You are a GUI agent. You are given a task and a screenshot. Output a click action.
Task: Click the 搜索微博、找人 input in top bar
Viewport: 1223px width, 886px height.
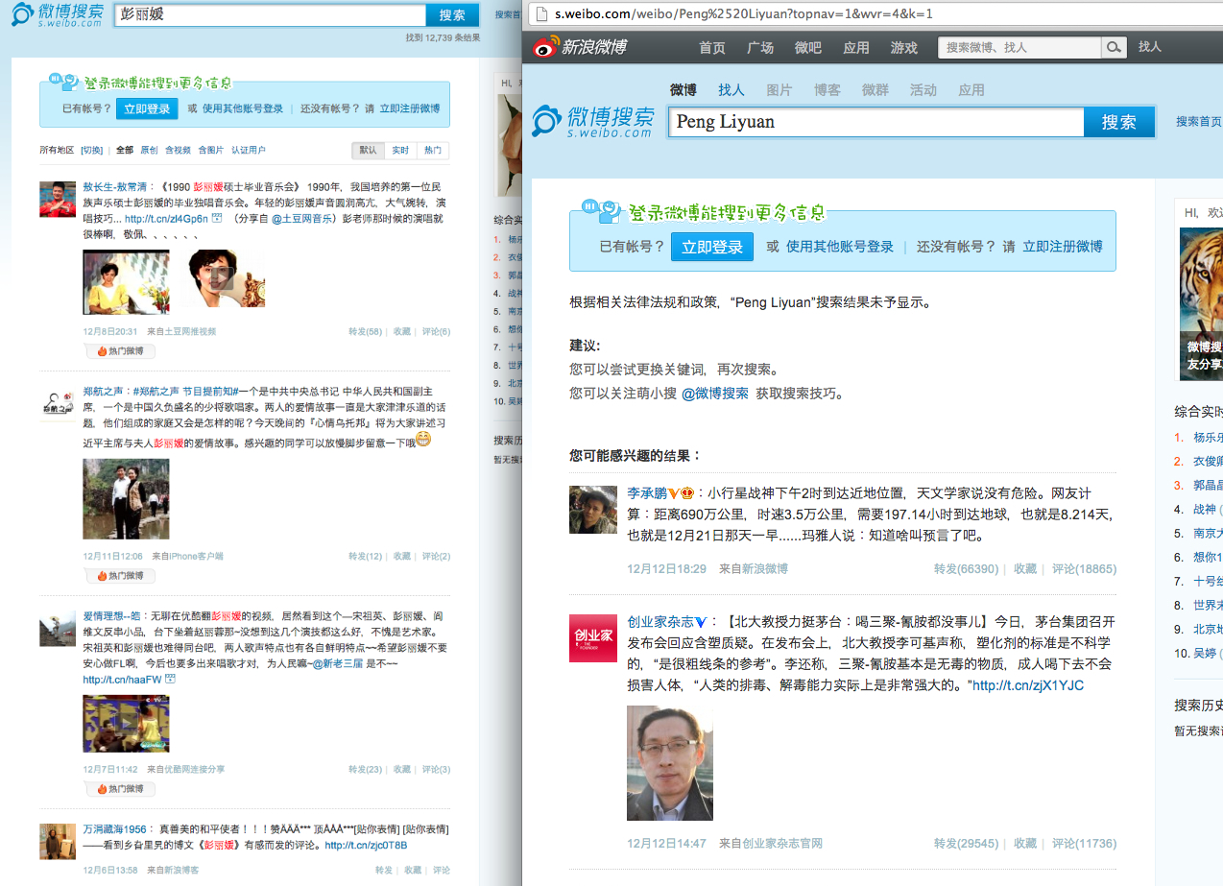tap(1019, 47)
